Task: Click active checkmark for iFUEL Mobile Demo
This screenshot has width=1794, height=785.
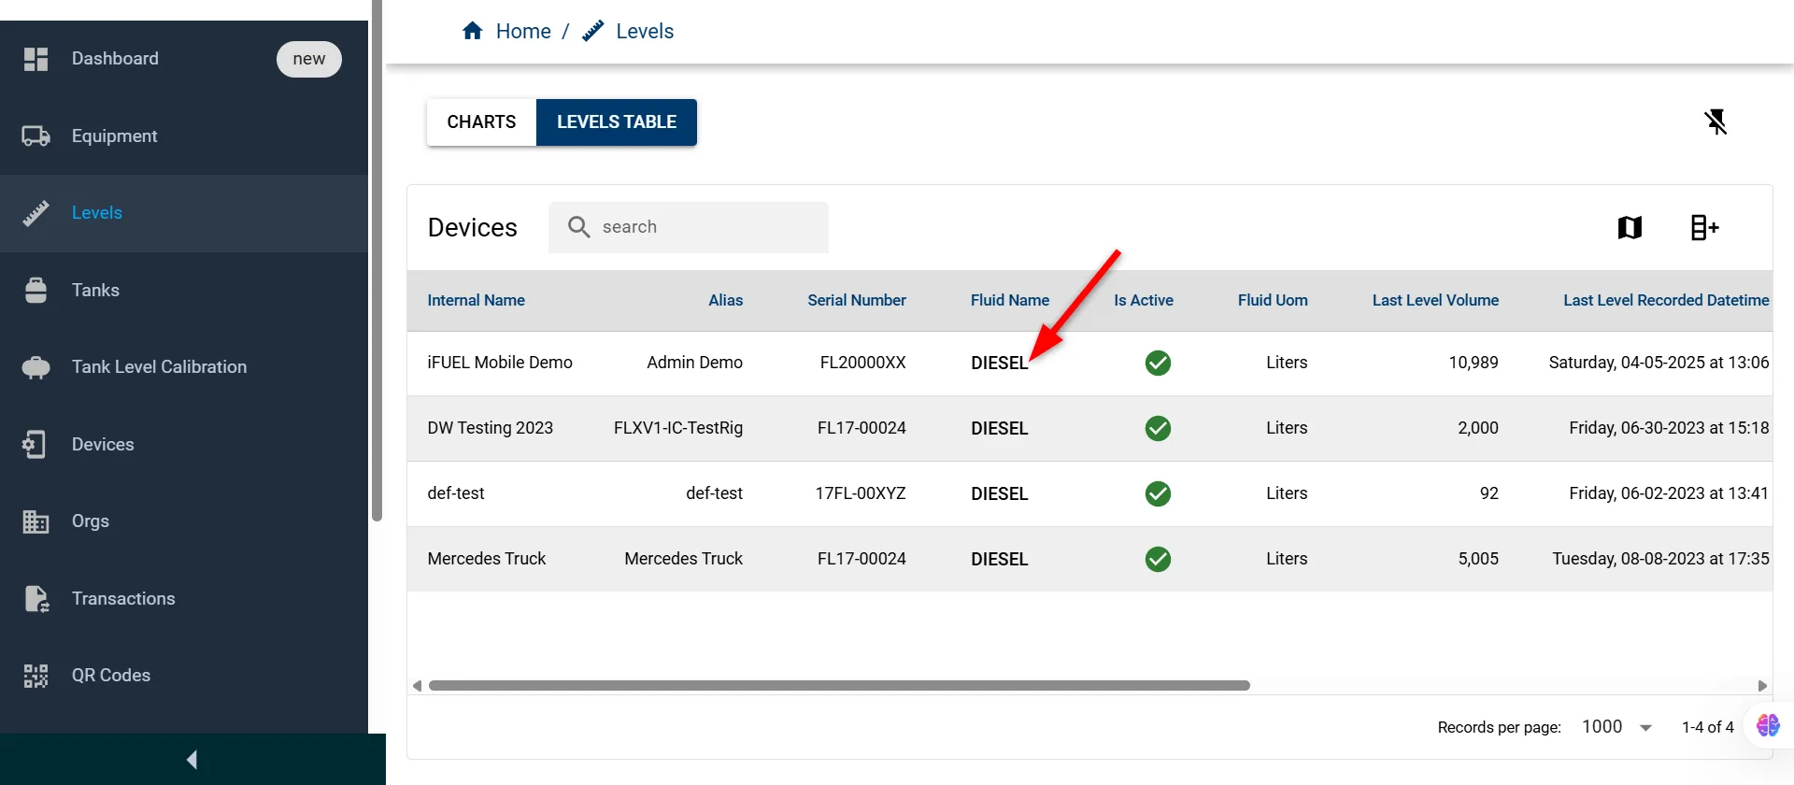Action: tap(1158, 363)
